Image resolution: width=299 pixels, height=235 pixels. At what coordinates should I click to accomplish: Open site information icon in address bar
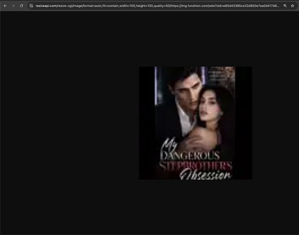31,6
